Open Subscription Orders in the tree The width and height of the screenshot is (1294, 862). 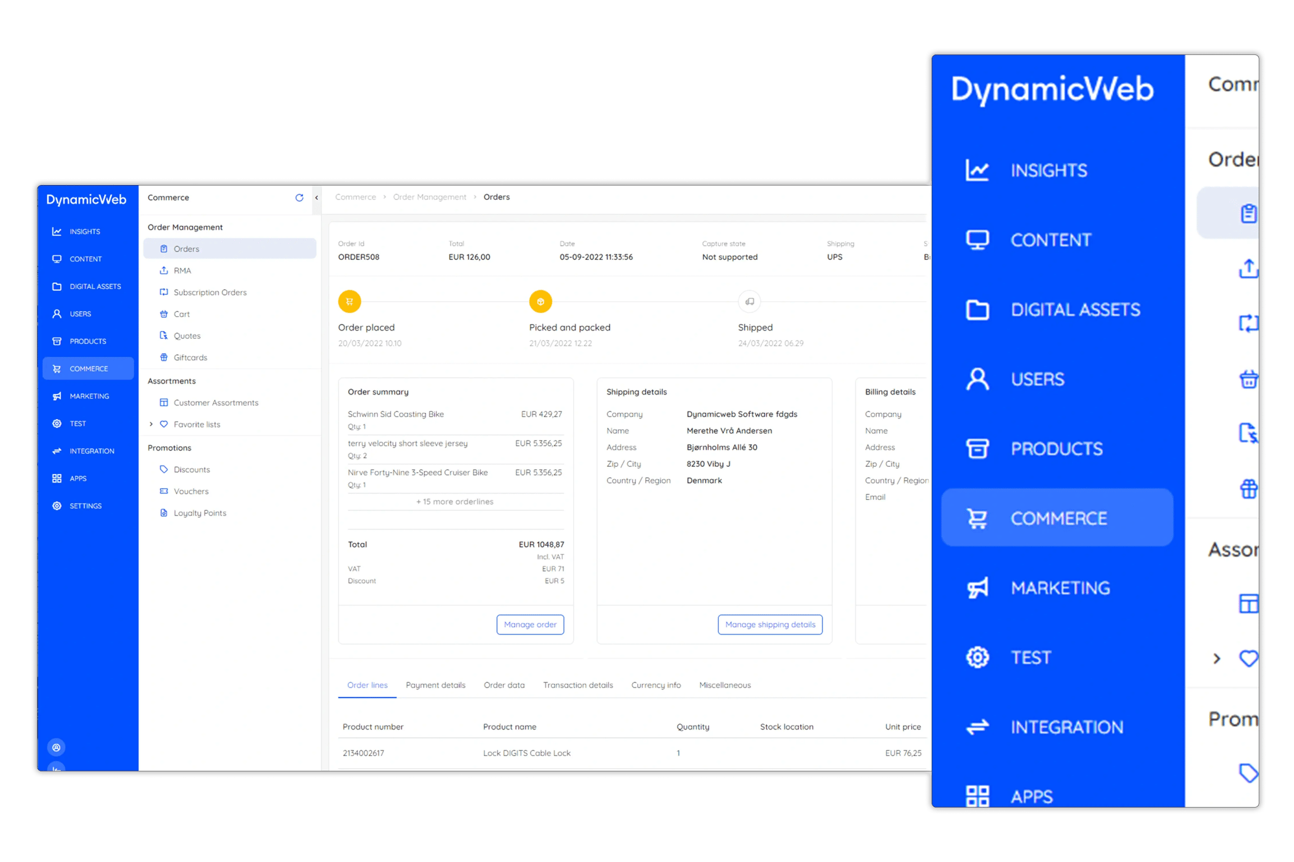[x=210, y=292]
